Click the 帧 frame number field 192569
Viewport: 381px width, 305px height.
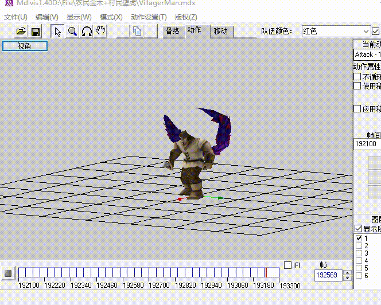pyautogui.click(x=329, y=275)
